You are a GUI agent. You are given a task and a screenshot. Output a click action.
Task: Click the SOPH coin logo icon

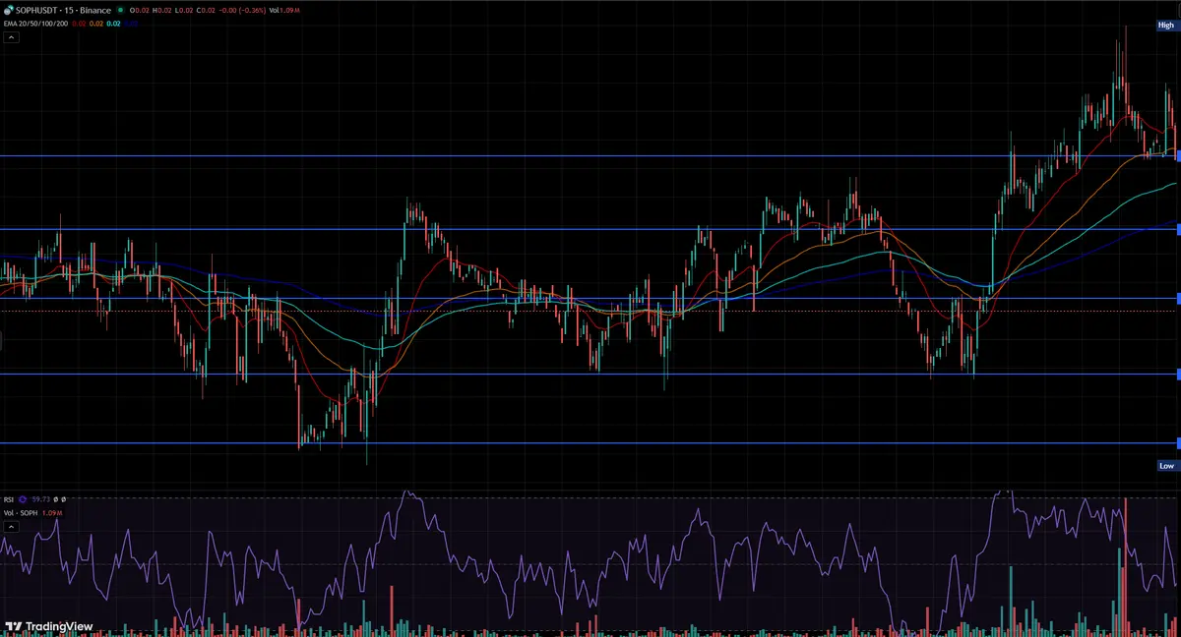click(8, 10)
